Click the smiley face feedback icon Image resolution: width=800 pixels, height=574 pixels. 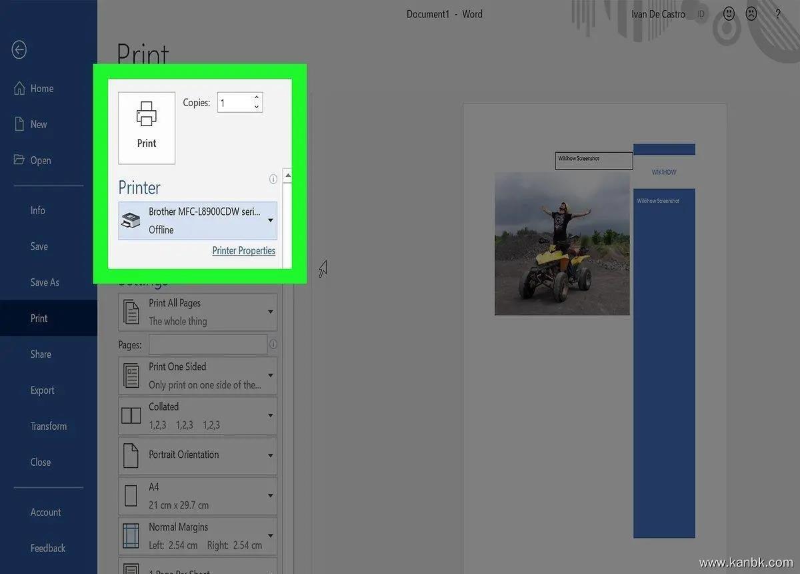coord(729,14)
